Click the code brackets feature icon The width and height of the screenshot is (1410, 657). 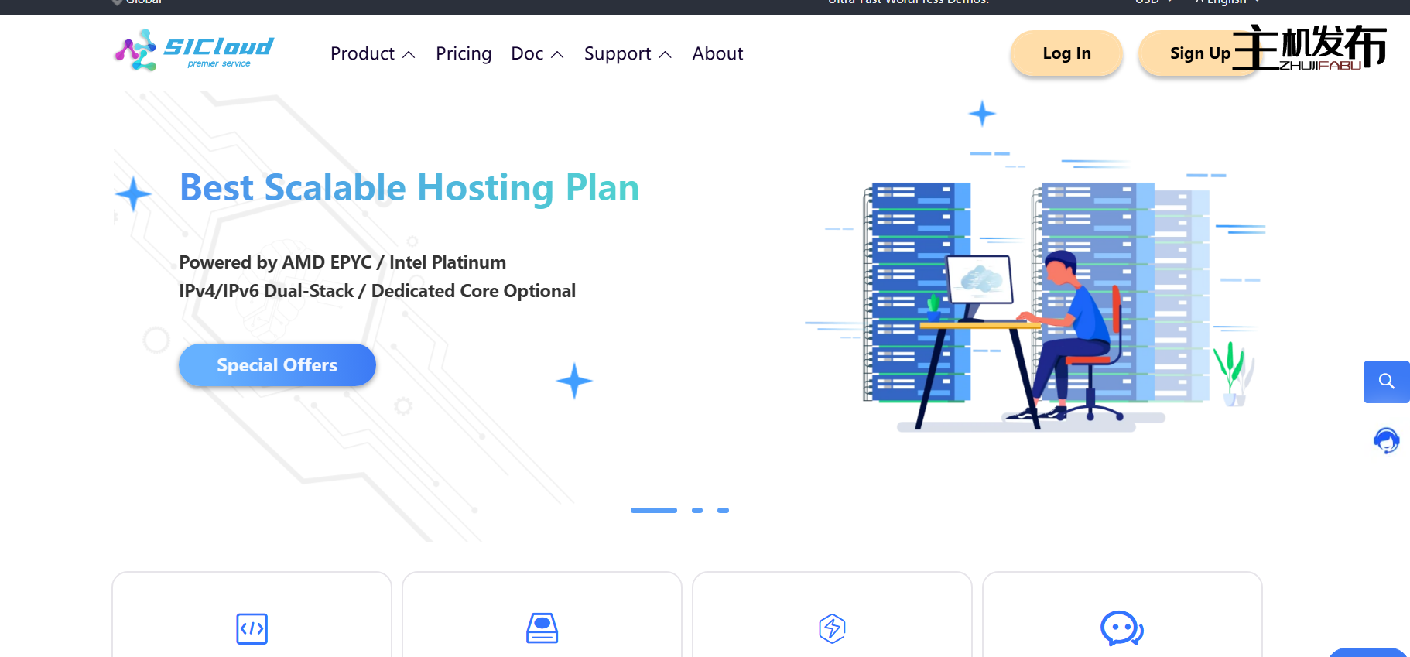click(x=252, y=628)
